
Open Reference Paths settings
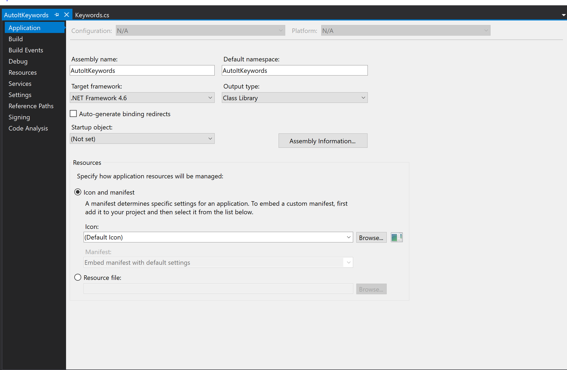point(31,106)
